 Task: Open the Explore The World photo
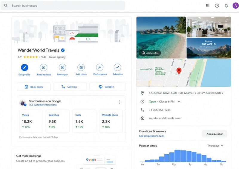[x=209, y=48]
